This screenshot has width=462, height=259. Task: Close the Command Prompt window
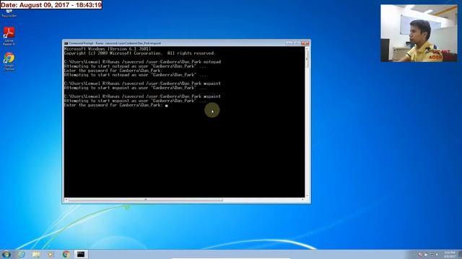(305, 43)
